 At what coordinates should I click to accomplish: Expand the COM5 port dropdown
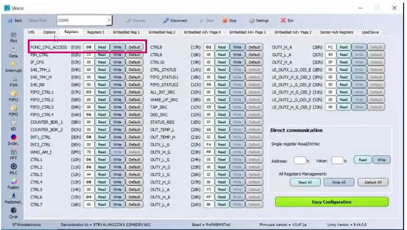click(109, 20)
